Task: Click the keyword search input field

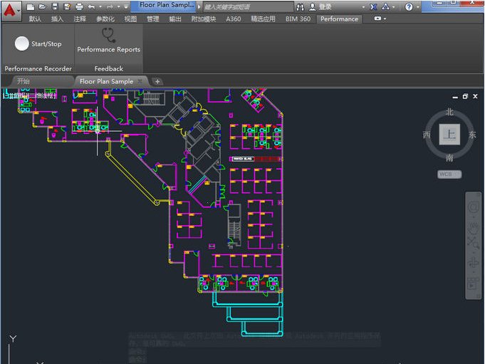Action: coord(246,6)
